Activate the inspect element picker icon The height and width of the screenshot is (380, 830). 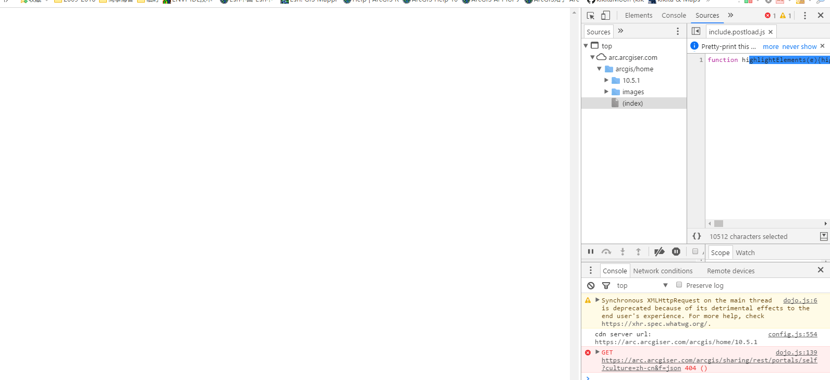point(591,16)
